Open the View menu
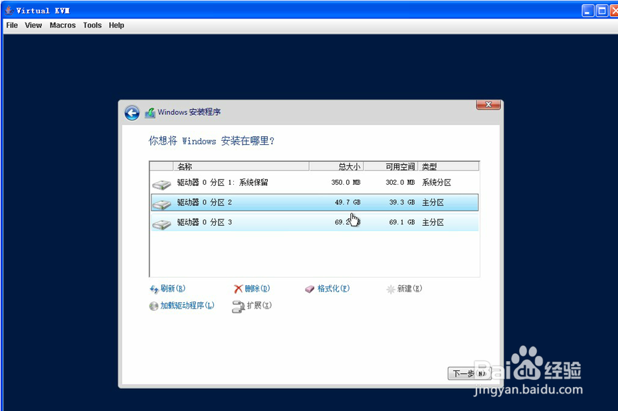Viewport: 618px width, 411px height. click(x=33, y=25)
